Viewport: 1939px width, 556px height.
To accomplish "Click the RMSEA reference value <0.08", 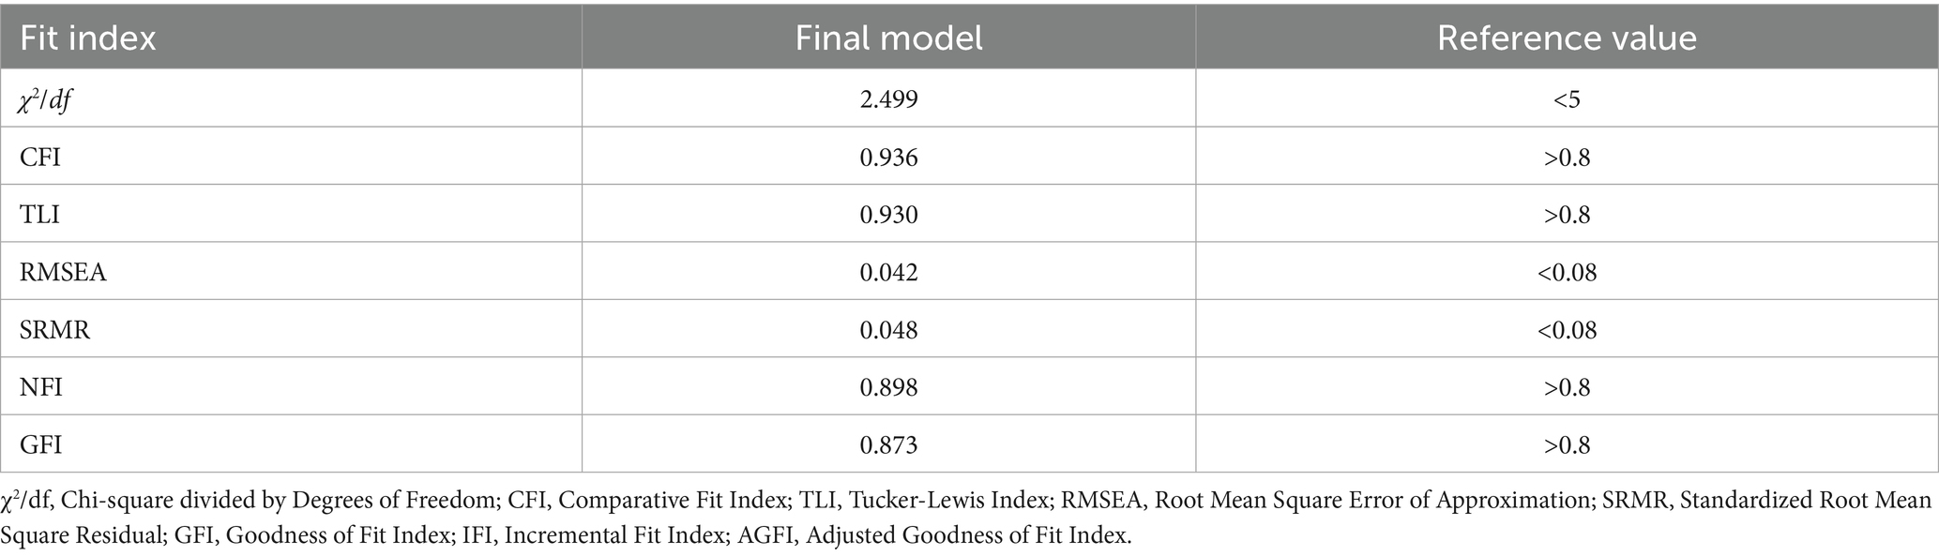I will 1567,272.
